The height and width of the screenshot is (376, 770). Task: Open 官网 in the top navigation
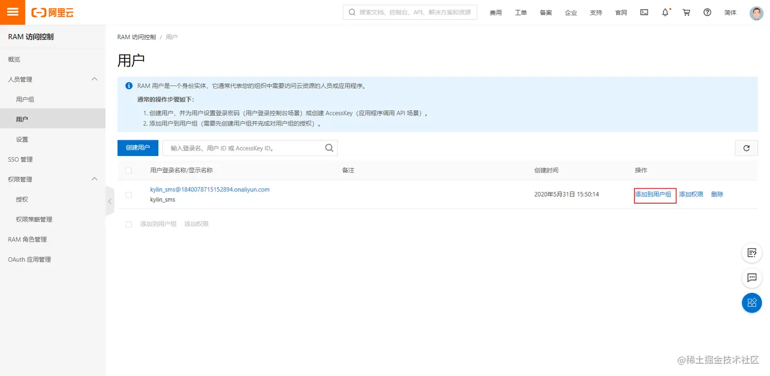[x=621, y=13]
